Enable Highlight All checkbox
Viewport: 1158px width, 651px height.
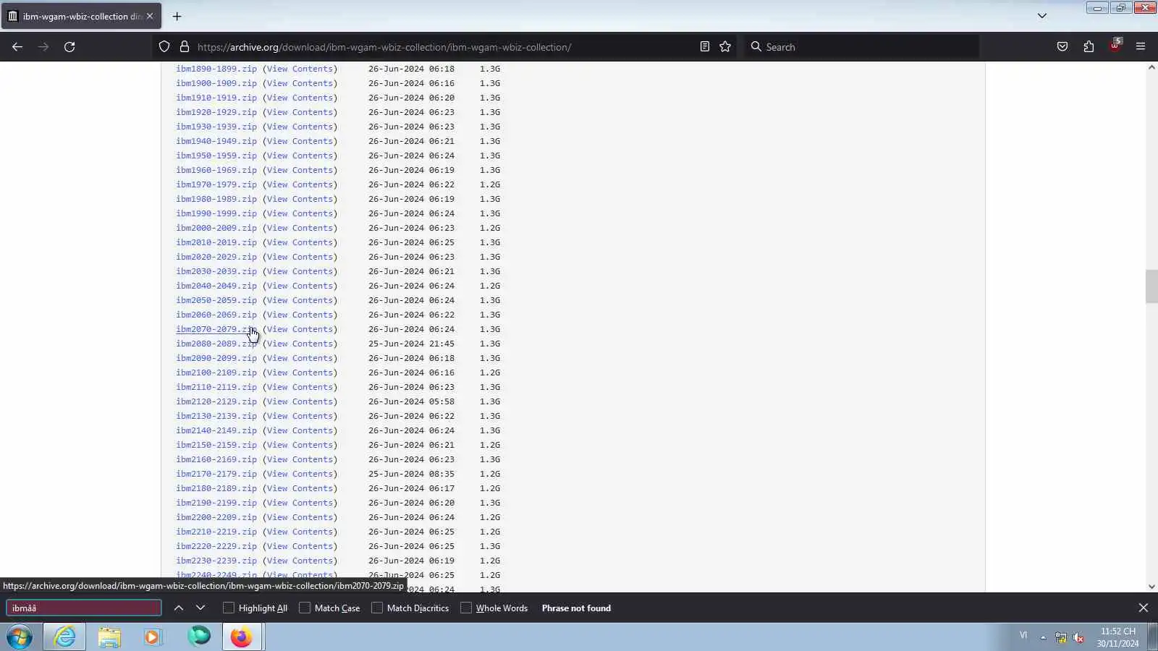point(229,608)
